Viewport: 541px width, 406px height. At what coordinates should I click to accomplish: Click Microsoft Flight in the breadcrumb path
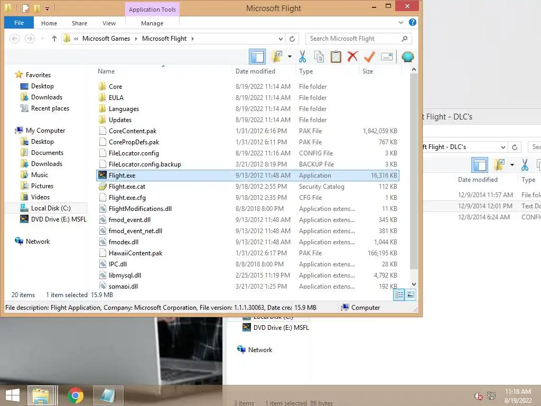(164, 39)
